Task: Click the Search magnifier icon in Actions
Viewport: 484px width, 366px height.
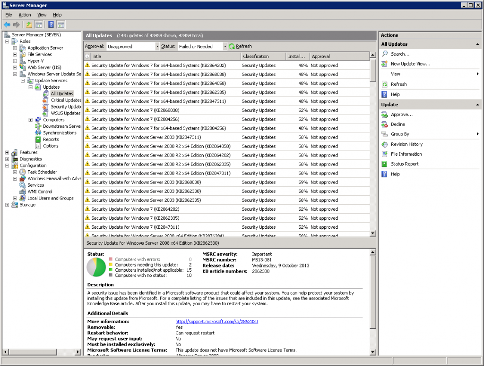Action: point(385,54)
